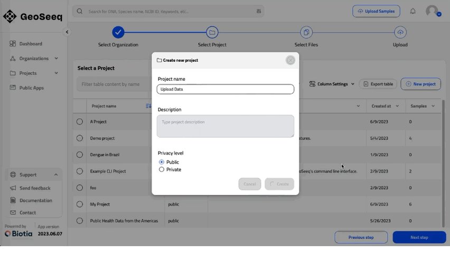Click the Biotia logo
This screenshot has width=450, height=253.
coord(18,233)
